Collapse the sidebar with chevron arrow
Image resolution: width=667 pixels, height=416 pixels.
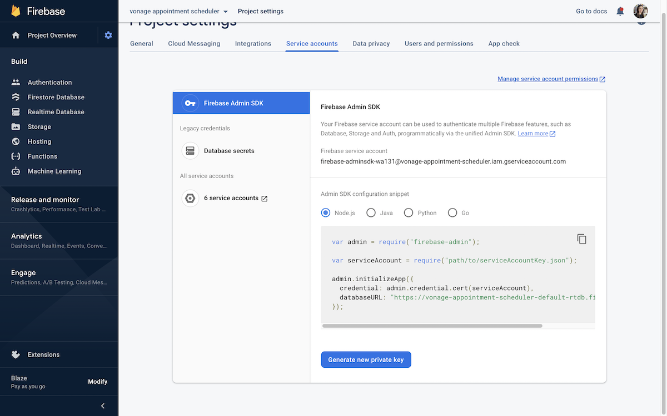pos(103,406)
